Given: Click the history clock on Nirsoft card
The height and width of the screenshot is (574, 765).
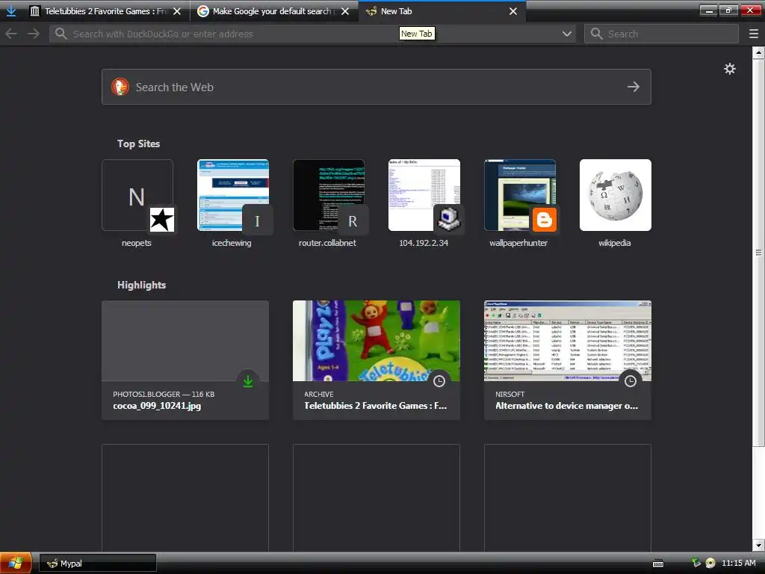Looking at the screenshot, I should (631, 380).
